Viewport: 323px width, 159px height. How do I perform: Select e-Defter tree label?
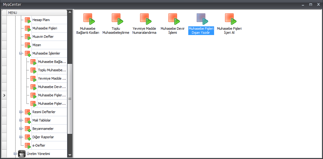[x=39, y=145]
